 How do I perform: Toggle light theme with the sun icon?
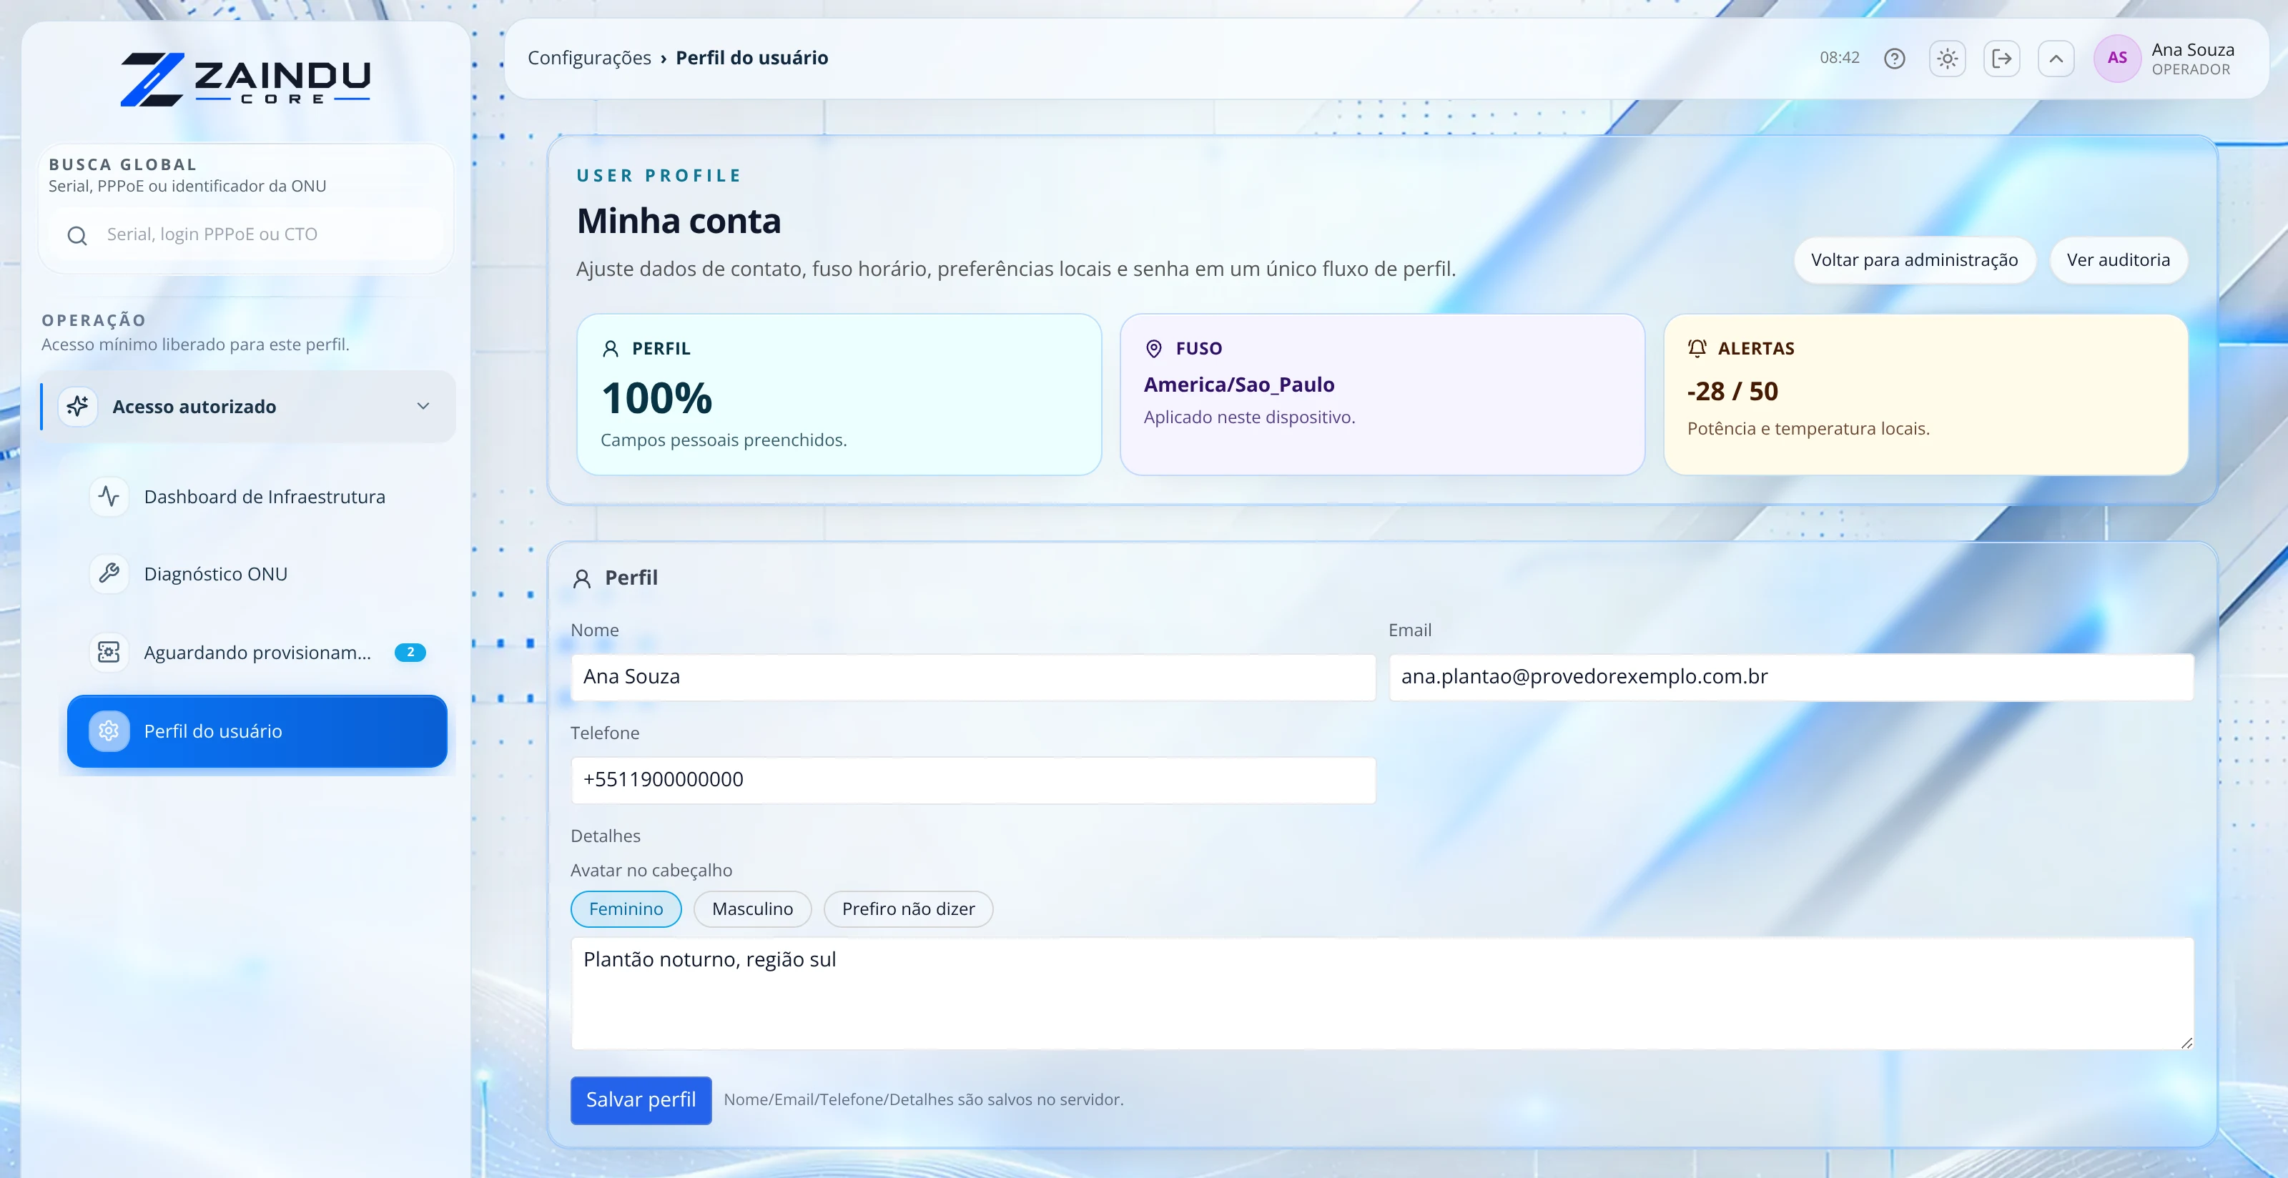tap(1948, 59)
